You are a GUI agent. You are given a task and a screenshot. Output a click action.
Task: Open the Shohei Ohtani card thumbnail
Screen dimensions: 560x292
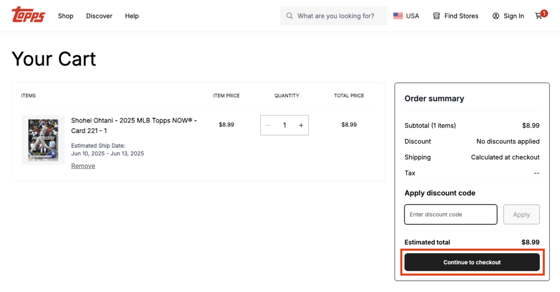tap(43, 140)
